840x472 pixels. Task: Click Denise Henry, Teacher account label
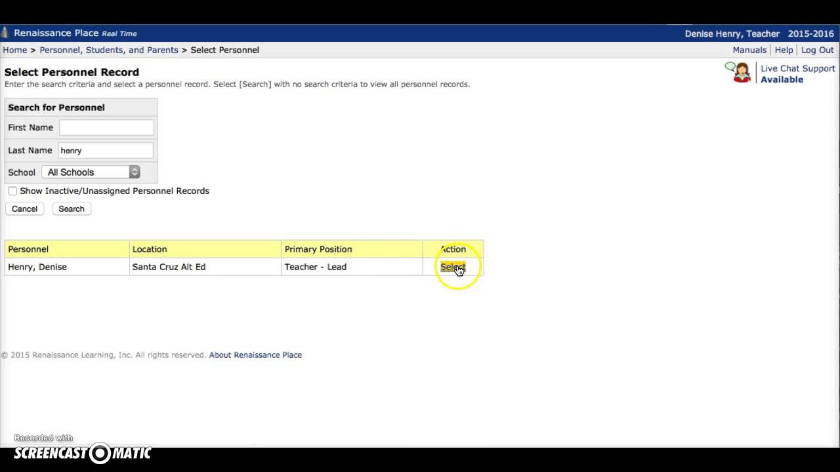pos(732,33)
